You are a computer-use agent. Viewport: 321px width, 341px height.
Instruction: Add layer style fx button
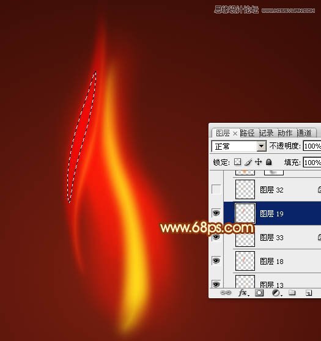[x=243, y=293]
